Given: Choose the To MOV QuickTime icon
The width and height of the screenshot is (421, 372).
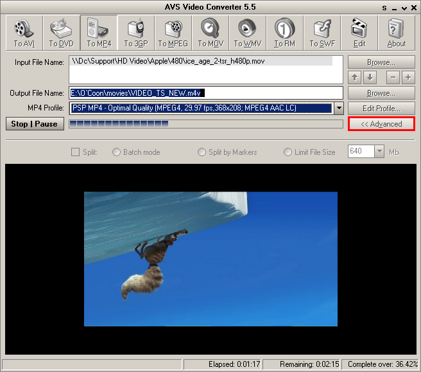Looking at the screenshot, I should [x=210, y=33].
